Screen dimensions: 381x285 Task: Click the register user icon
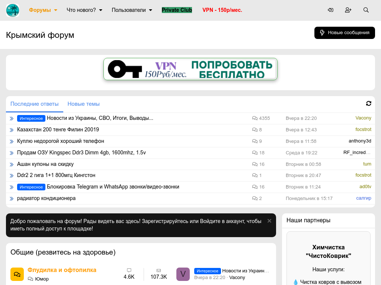point(348,10)
